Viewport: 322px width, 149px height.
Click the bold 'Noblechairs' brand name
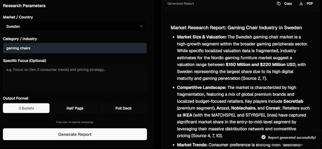(x=244, y=108)
